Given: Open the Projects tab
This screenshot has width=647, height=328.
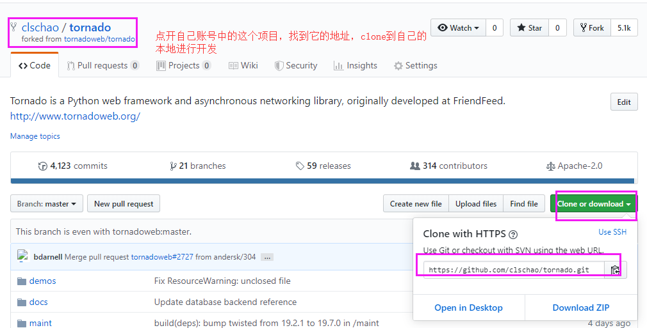Looking at the screenshot, I should click(x=184, y=65).
